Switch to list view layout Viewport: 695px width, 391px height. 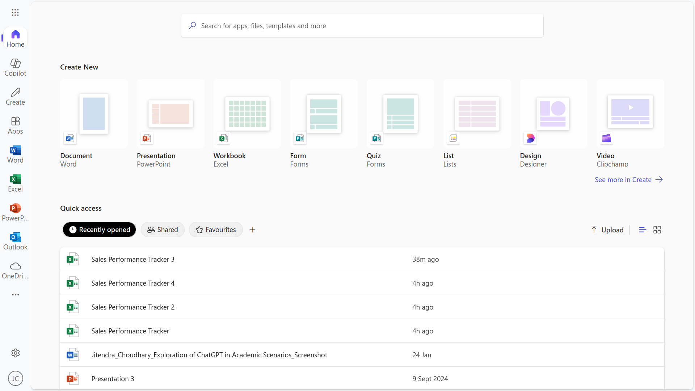(643, 230)
